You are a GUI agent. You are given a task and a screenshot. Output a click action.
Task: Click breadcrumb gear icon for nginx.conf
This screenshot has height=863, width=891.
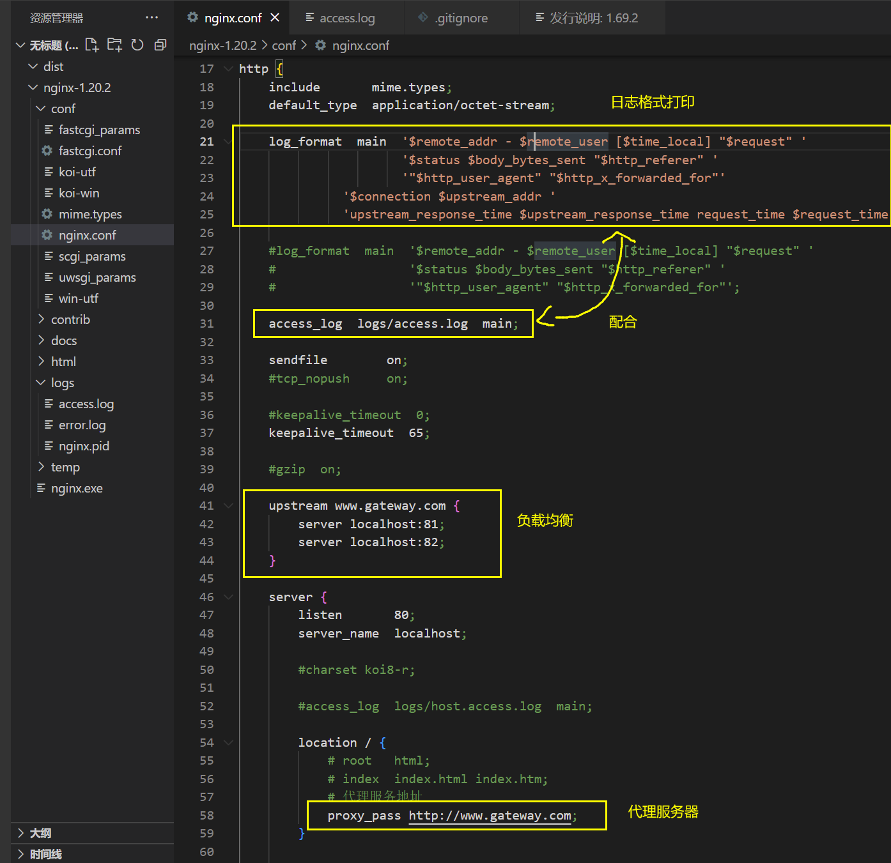coord(321,45)
